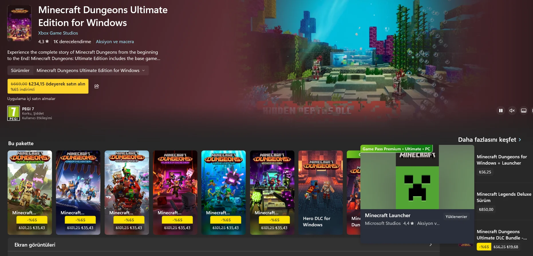Expand the Sürümler edition dropdown

tap(91, 71)
